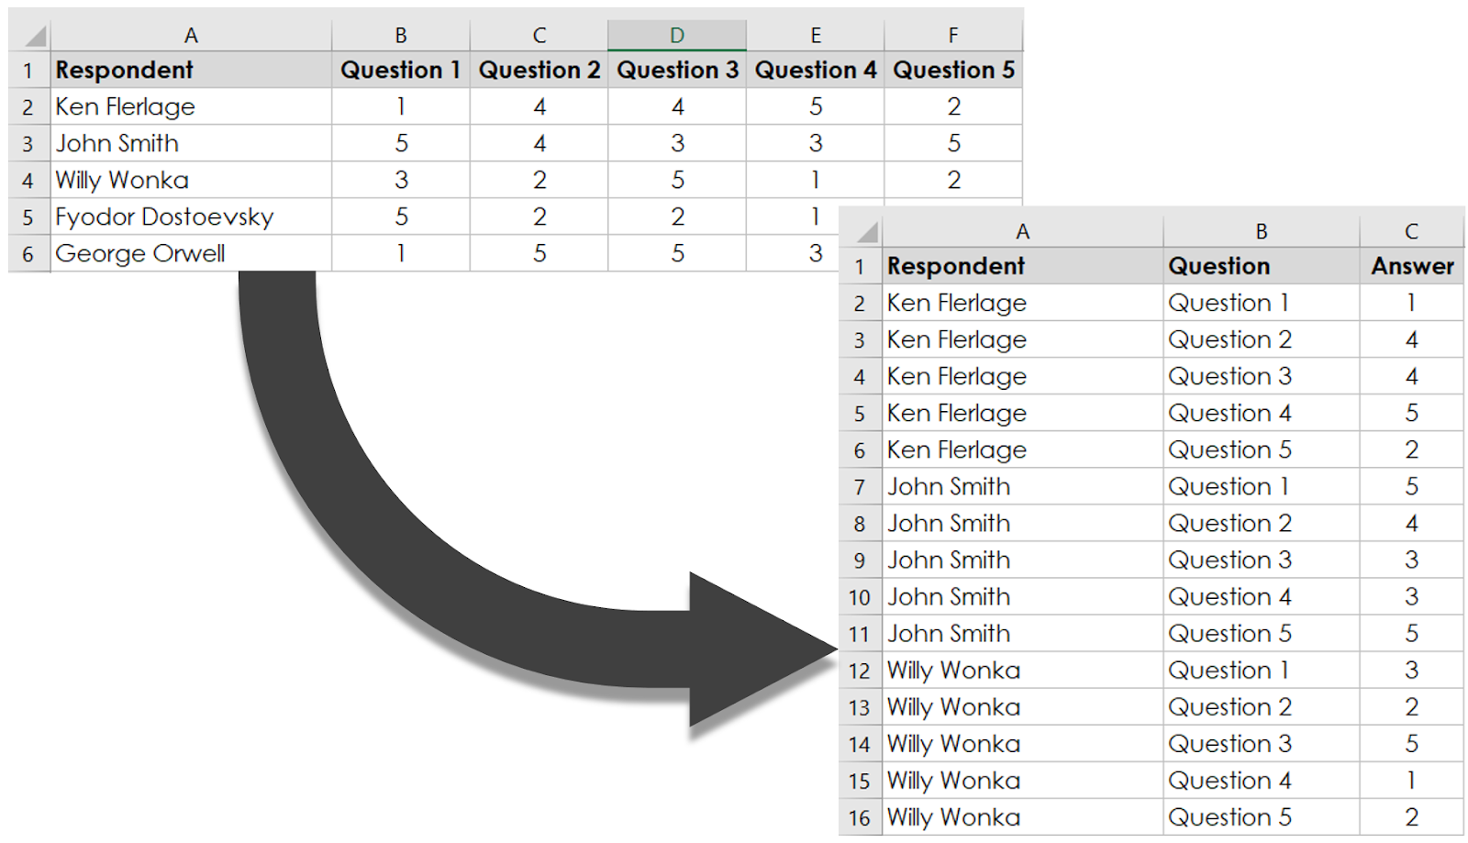The width and height of the screenshot is (1468, 843).
Task: Select row 12 header in tall table
Action: coord(861,671)
